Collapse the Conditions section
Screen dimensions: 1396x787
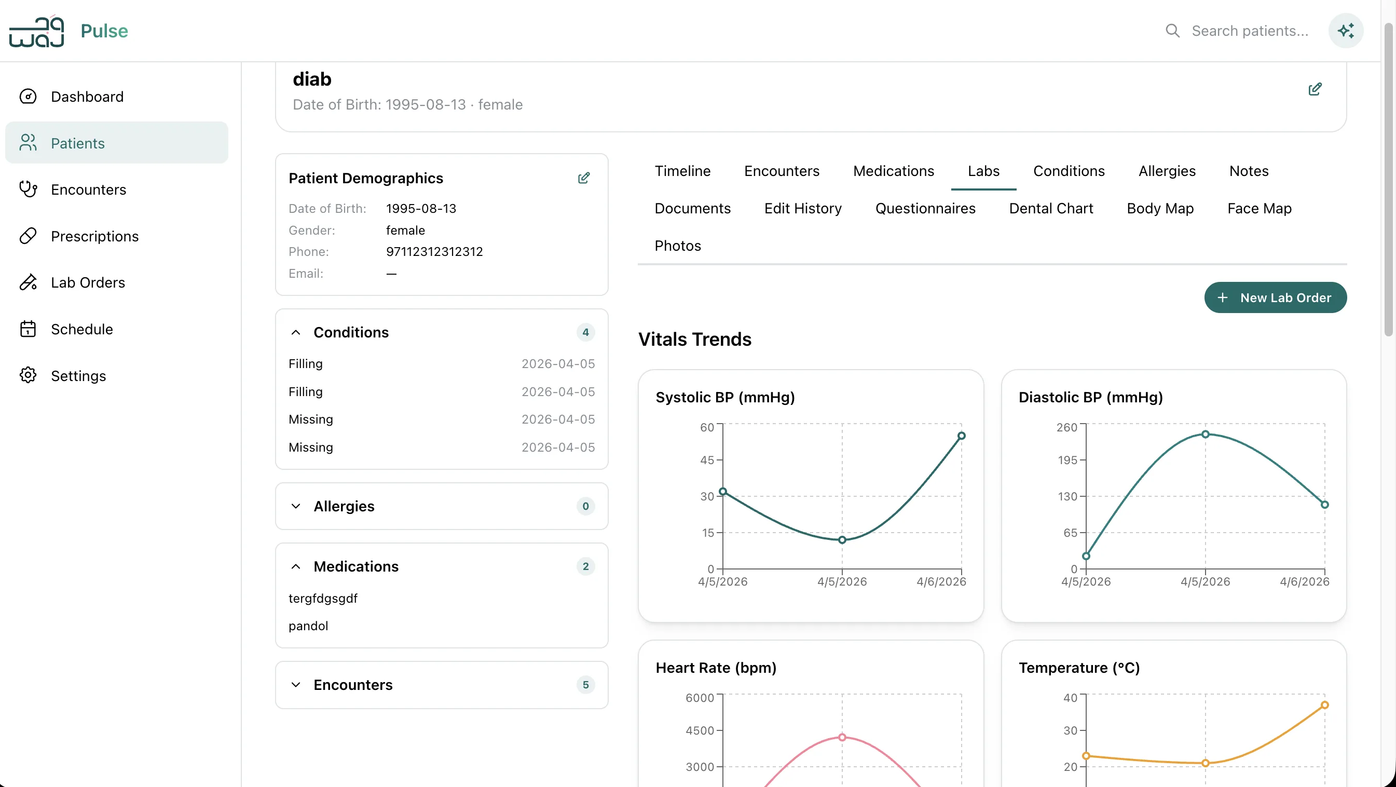coord(295,332)
